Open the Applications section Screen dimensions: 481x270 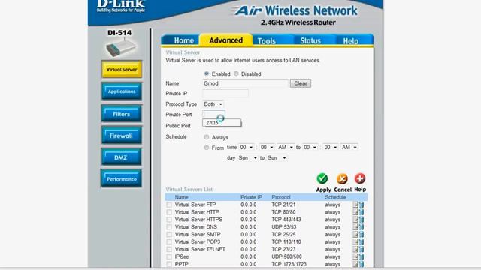click(122, 91)
